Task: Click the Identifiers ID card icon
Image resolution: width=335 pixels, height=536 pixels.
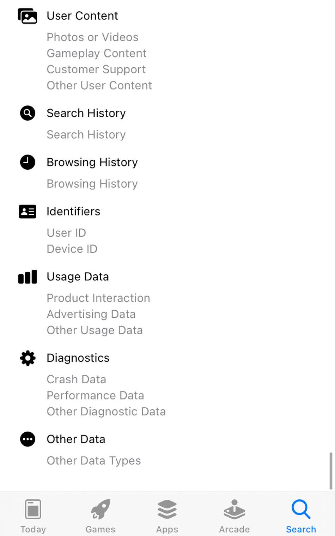Action: tap(28, 212)
